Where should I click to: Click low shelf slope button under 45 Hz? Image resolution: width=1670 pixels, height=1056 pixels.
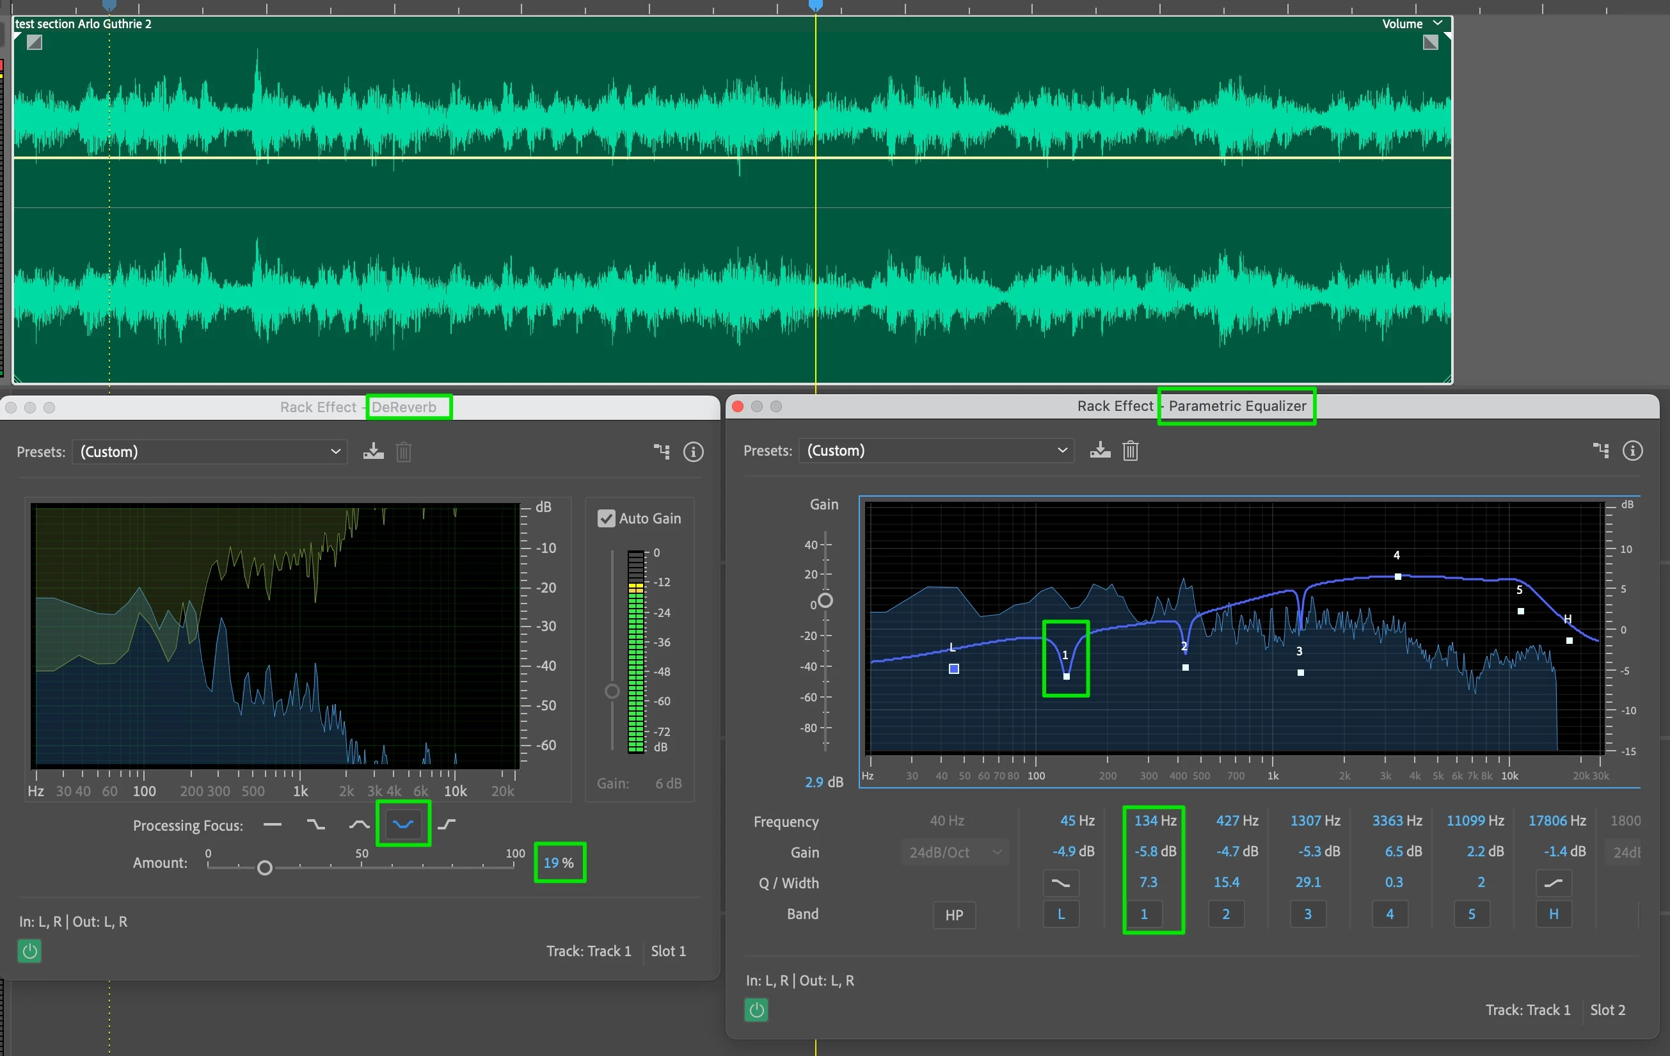click(1060, 883)
